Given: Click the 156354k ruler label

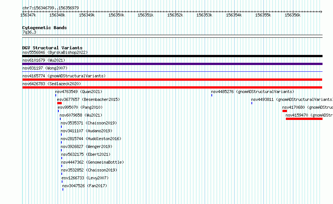Looking at the screenshot, I should (234, 15).
